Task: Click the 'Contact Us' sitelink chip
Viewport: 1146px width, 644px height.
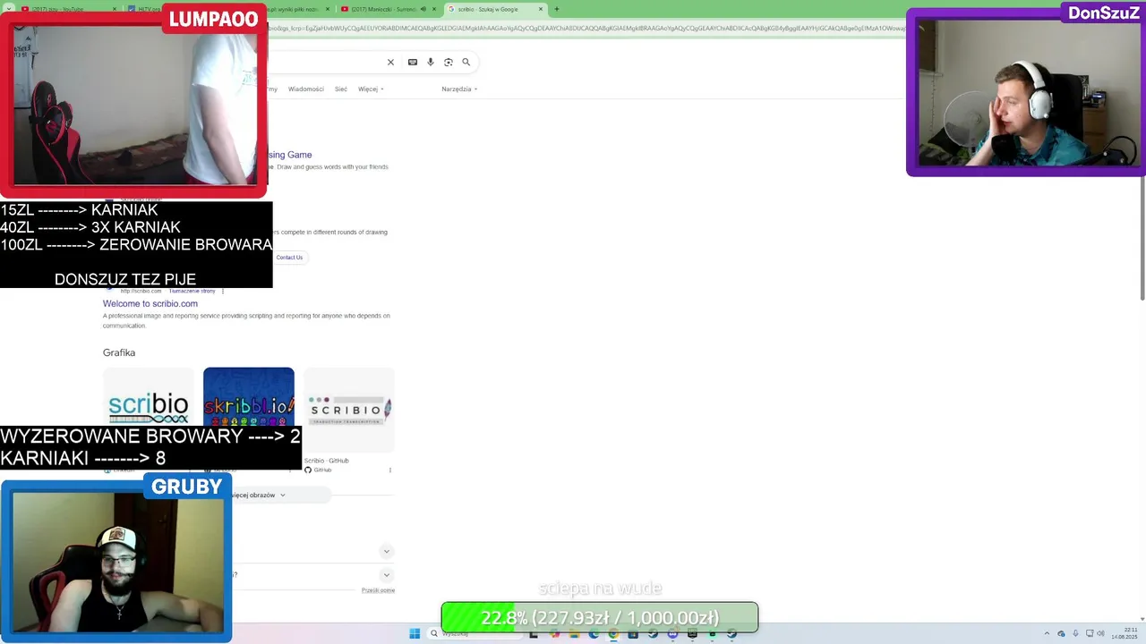Action: pyautogui.click(x=289, y=258)
